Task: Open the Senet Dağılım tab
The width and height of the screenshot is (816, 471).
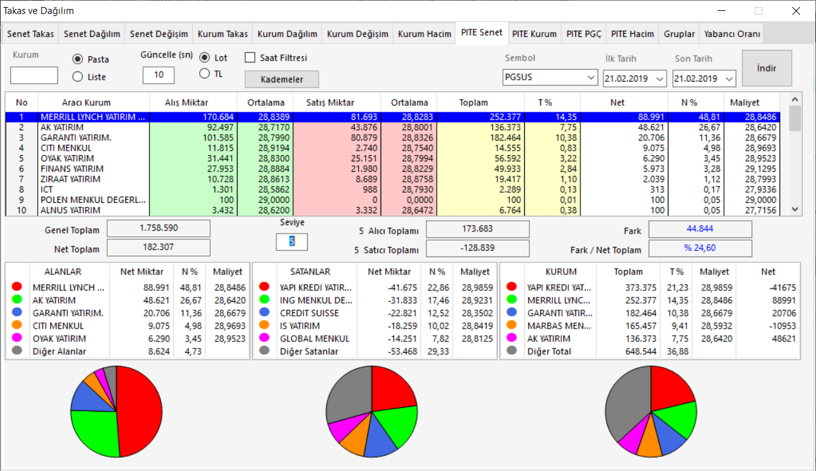Action: click(x=92, y=34)
